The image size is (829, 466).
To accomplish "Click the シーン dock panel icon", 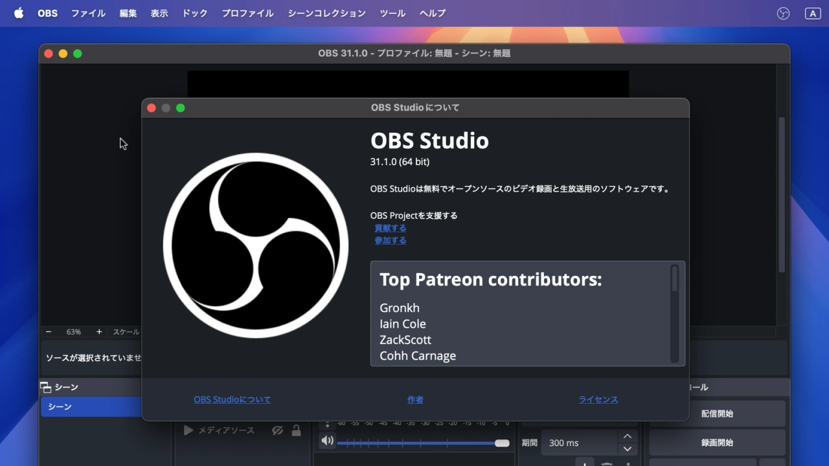I will pyautogui.click(x=45, y=387).
